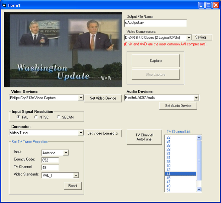This screenshot has height=203, width=221.
Task: Minimize the Form1 window
Action: point(201,5)
